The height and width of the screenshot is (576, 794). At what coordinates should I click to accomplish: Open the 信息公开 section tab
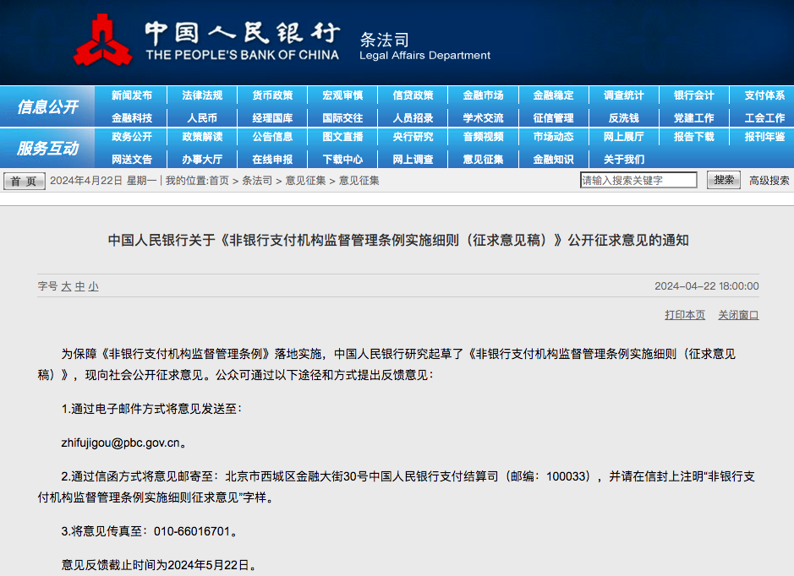click(x=47, y=107)
